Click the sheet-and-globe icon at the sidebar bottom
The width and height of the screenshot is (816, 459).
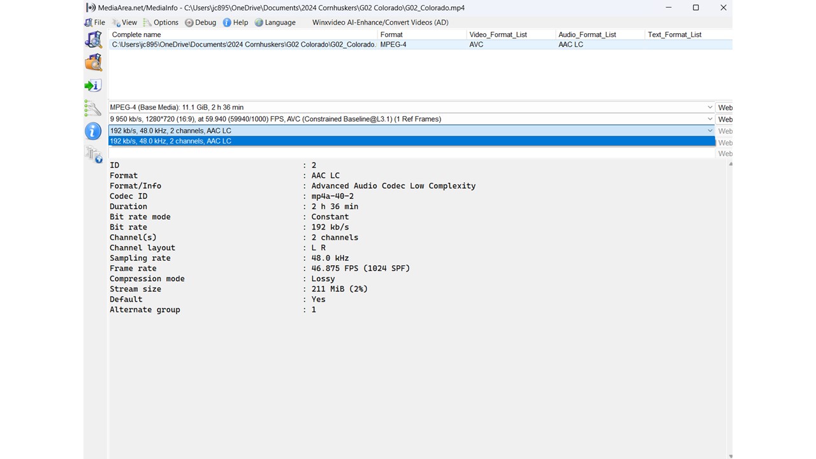pos(93,154)
